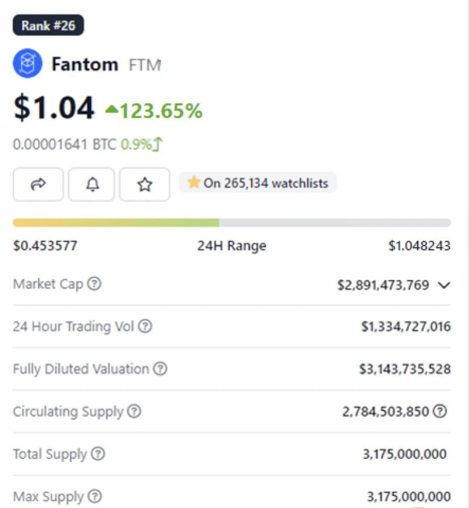Click the Fantom coin name

(85, 64)
